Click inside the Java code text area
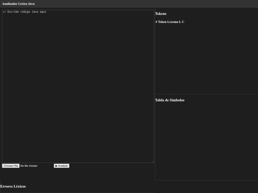 pyautogui.click(x=78, y=86)
